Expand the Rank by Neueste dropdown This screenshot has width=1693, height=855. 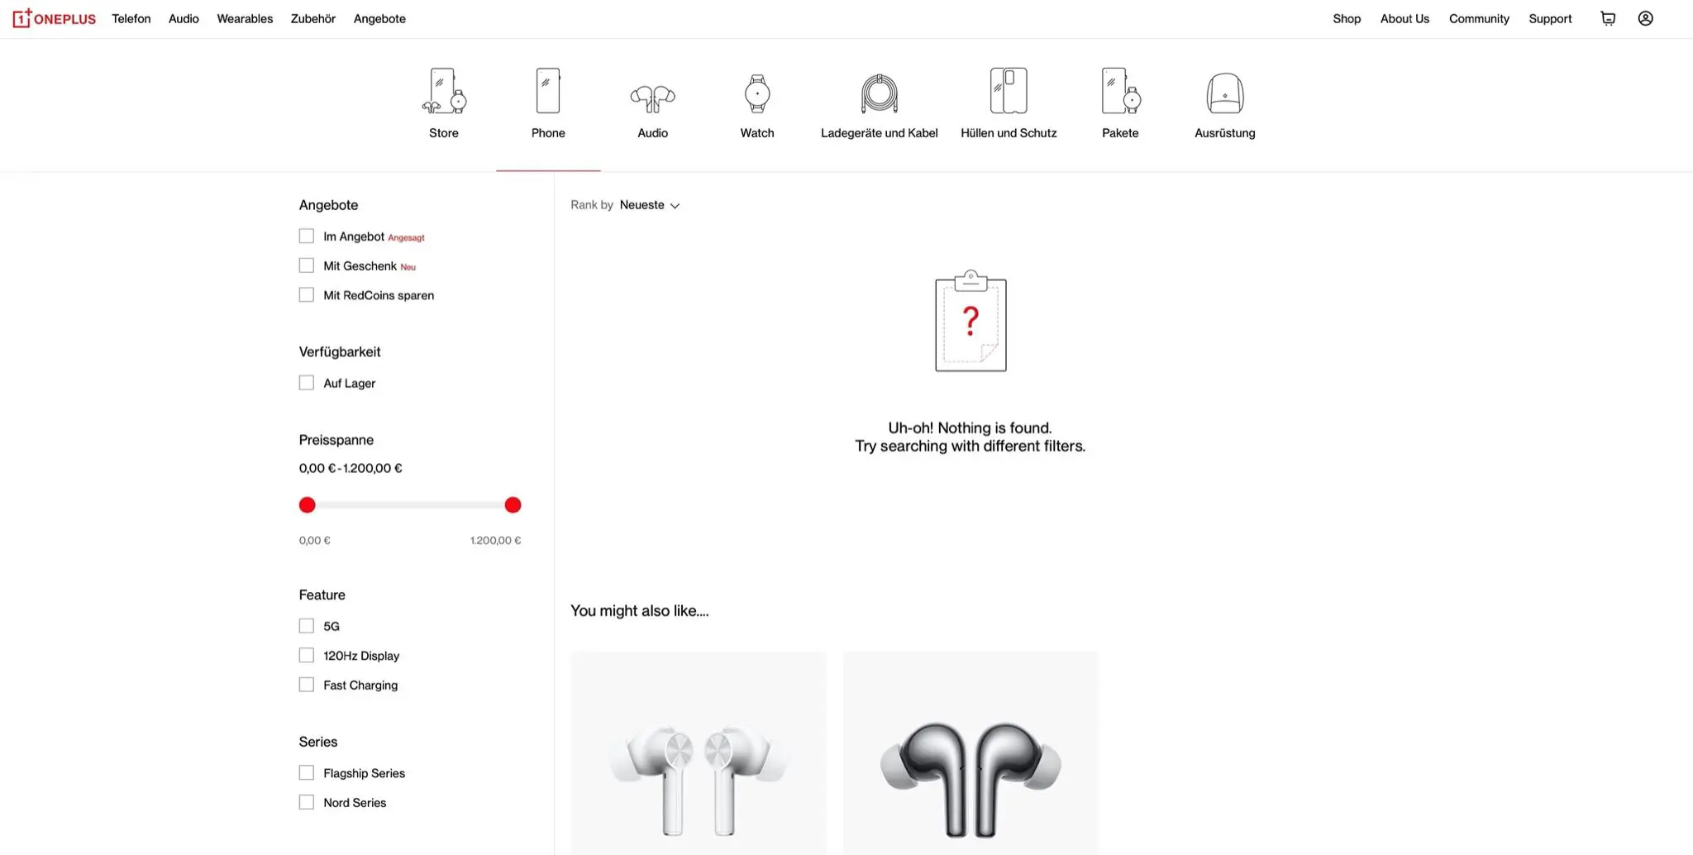[x=650, y=205]
